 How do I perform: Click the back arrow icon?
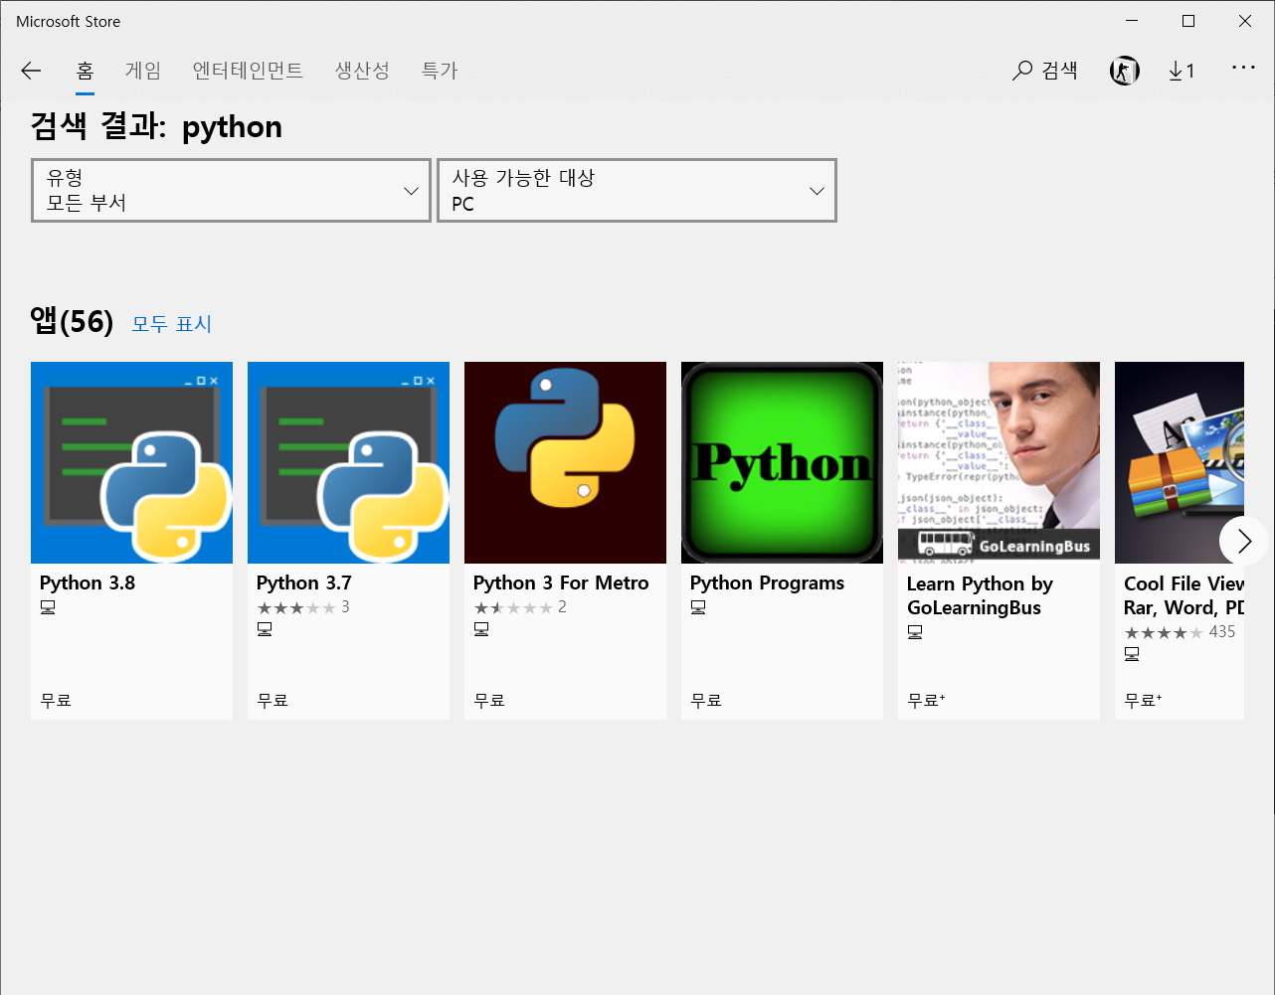[x=31, y=71]
